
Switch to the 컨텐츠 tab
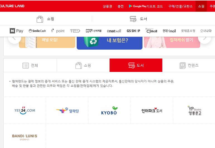pos(189,65)
